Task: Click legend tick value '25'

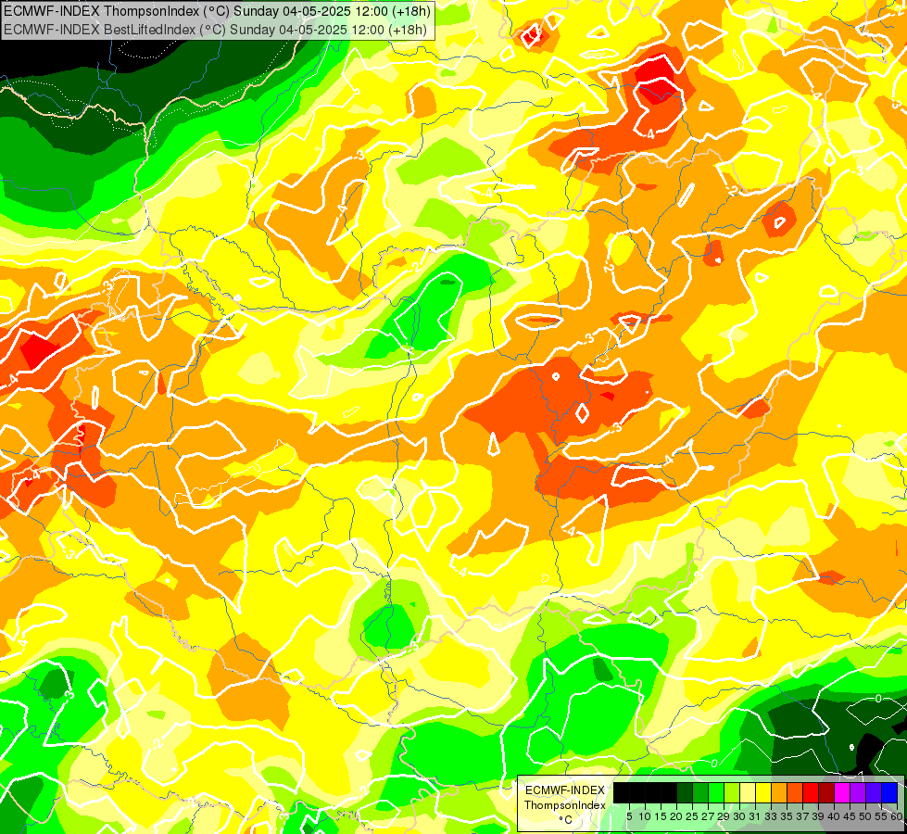Action: pos(692,816)
